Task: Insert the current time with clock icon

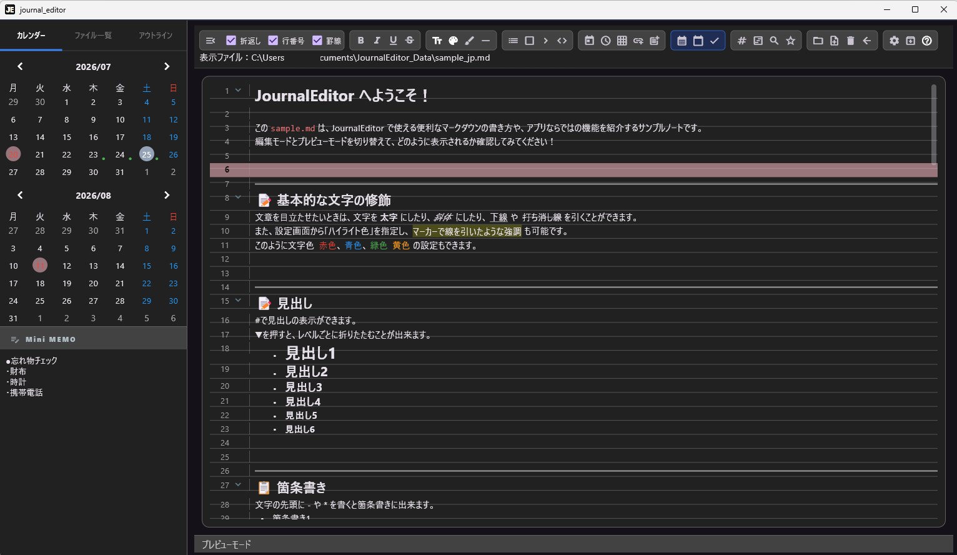Action: [x=605, y=41]
